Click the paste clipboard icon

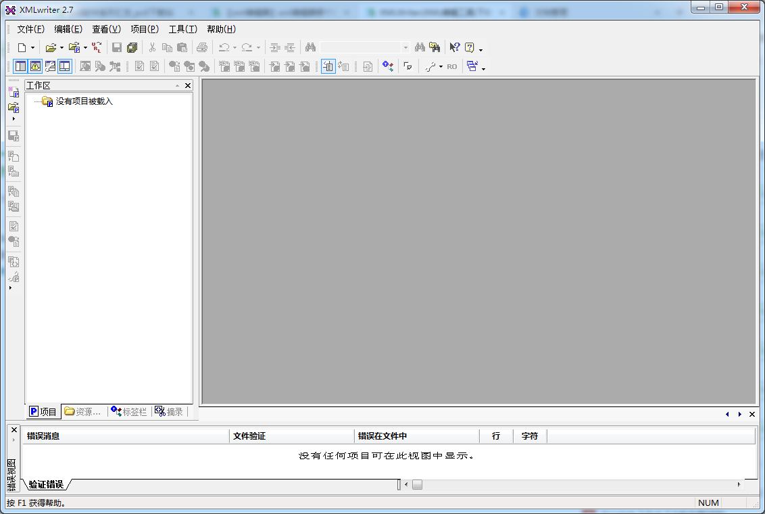pyautogui.click(x=182, y=47)
